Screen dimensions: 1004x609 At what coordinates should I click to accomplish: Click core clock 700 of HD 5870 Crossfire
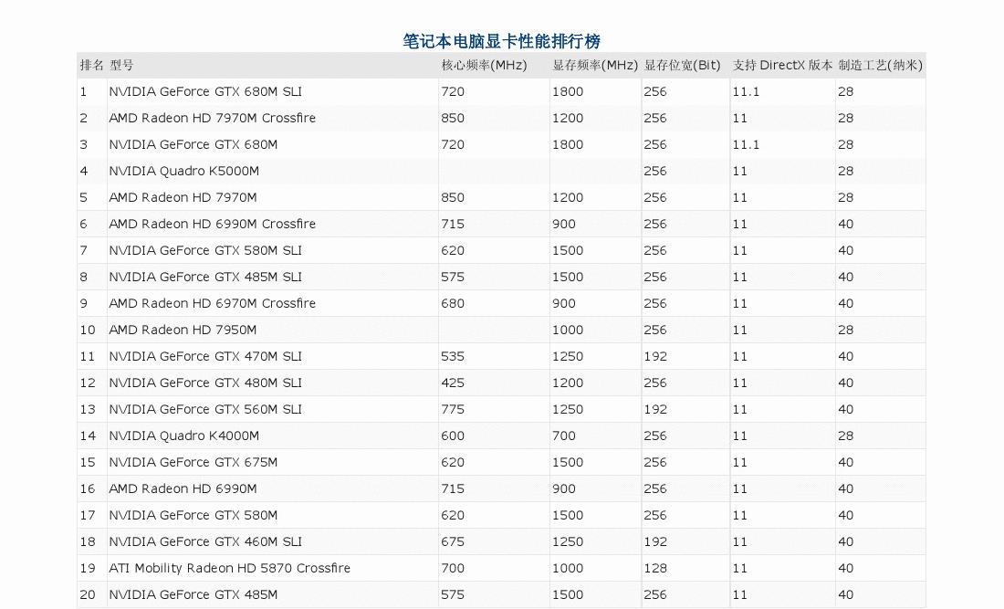453,568
